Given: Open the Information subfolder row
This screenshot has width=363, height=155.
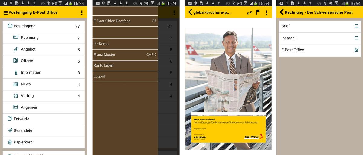Looking at the screenshot, I should pyautogui.click(x=44, y=73).
